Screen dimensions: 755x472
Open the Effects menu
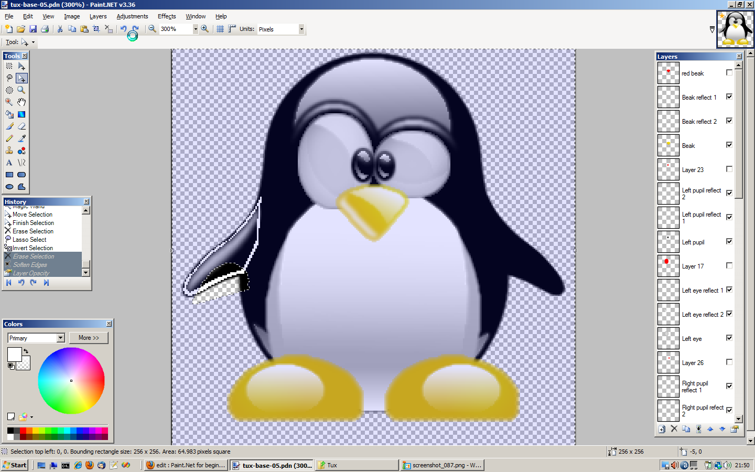pyautogui.click(x=167, y=16)
